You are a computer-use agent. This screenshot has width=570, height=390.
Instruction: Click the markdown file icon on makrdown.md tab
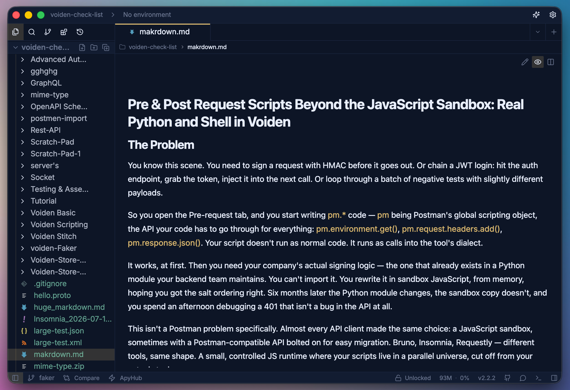(132, 32)
